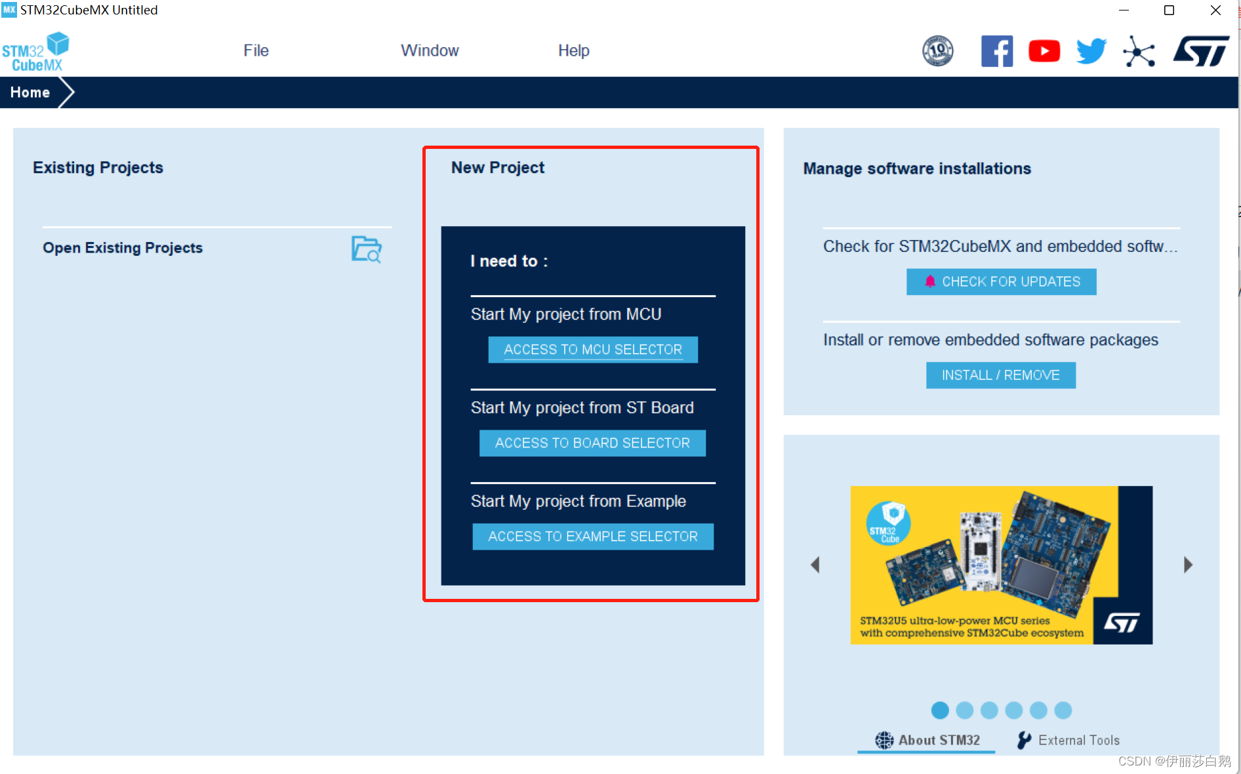Show previous carousel banner with left arrow
This screenshot has width=1241, height=774.
(815, 565)
